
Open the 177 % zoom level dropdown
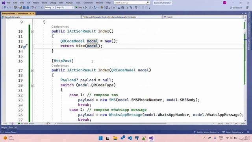(6, 123)
